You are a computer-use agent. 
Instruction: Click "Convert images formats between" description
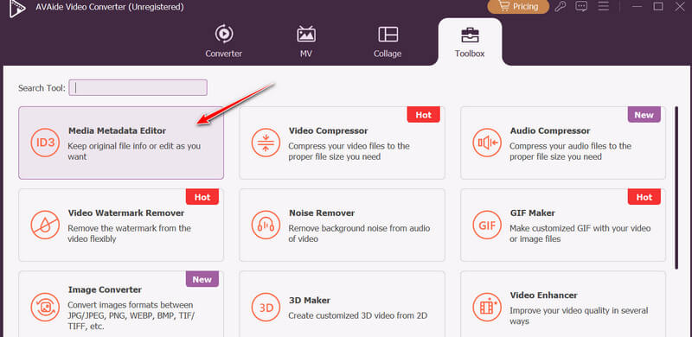pyautogui.click(x=131, y=315)
